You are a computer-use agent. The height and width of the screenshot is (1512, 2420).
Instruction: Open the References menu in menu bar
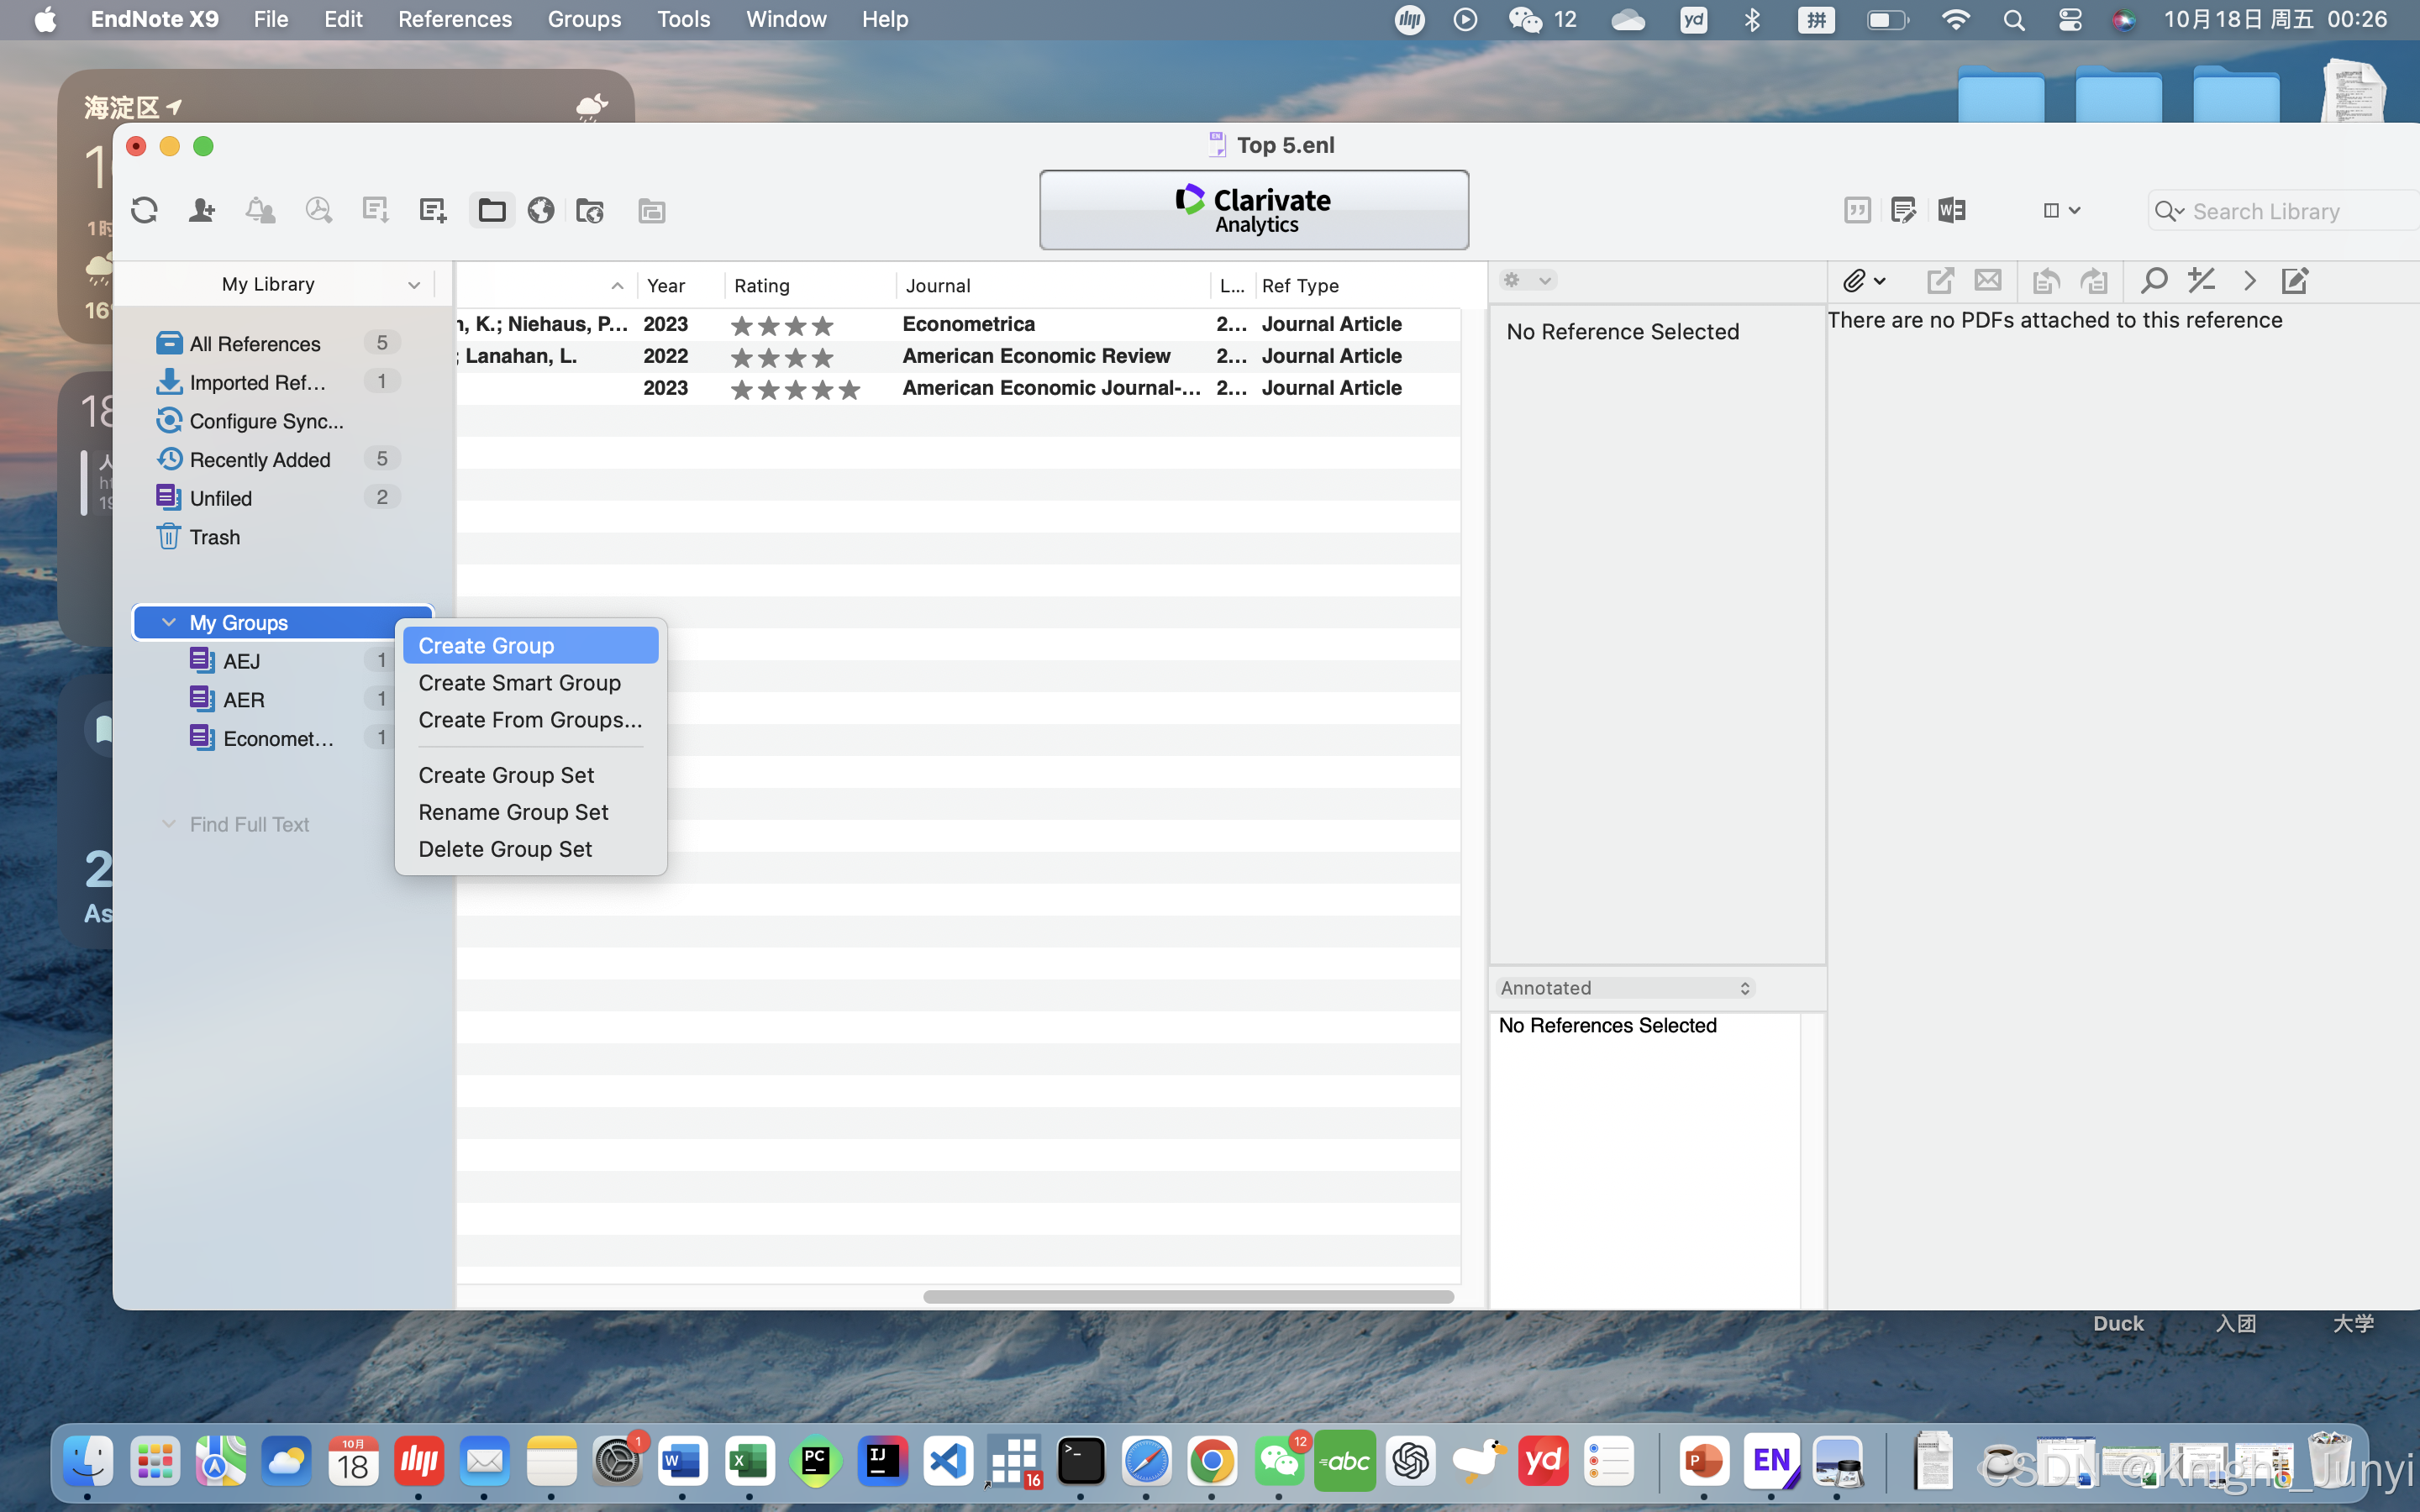tap(455, 19)
